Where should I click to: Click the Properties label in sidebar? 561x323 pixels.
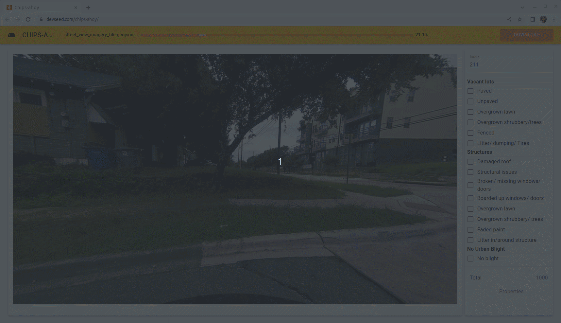511,291
